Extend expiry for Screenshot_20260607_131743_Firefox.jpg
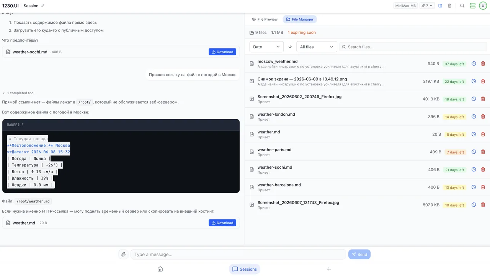This screenshot has width=490, height=276. [x=474, y=205]
